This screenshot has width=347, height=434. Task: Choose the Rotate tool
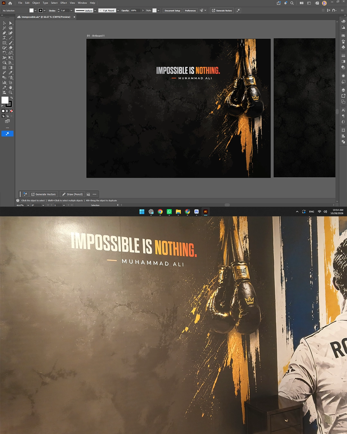4,53
